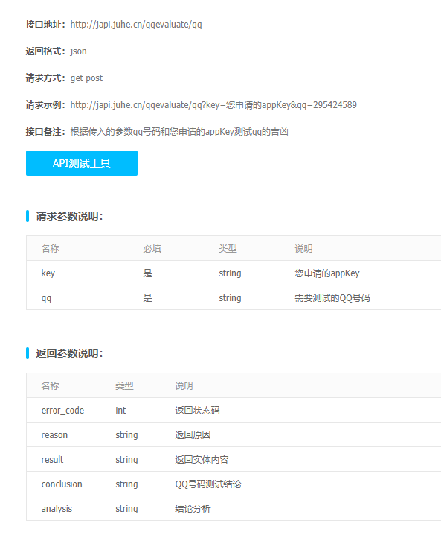Select the reason name cell
This screenshot has width=441, height=544.
54,435
